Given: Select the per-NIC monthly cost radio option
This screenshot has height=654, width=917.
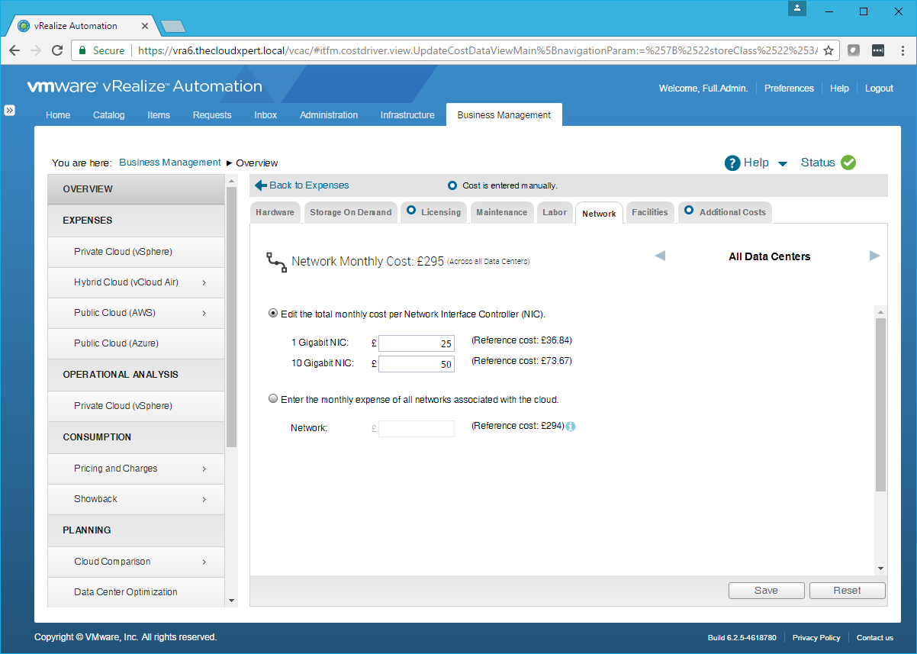Looking at the screenshot, I should click(x=273, y=314).
